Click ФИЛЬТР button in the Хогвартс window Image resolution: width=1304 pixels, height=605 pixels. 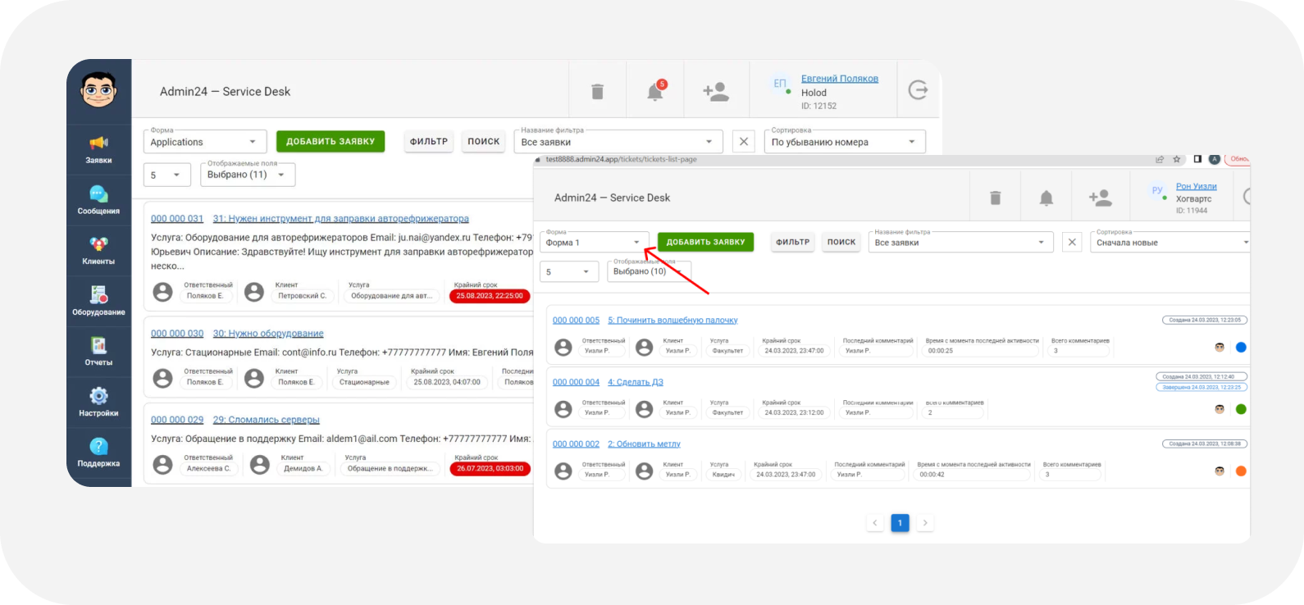tap(793, 242)
